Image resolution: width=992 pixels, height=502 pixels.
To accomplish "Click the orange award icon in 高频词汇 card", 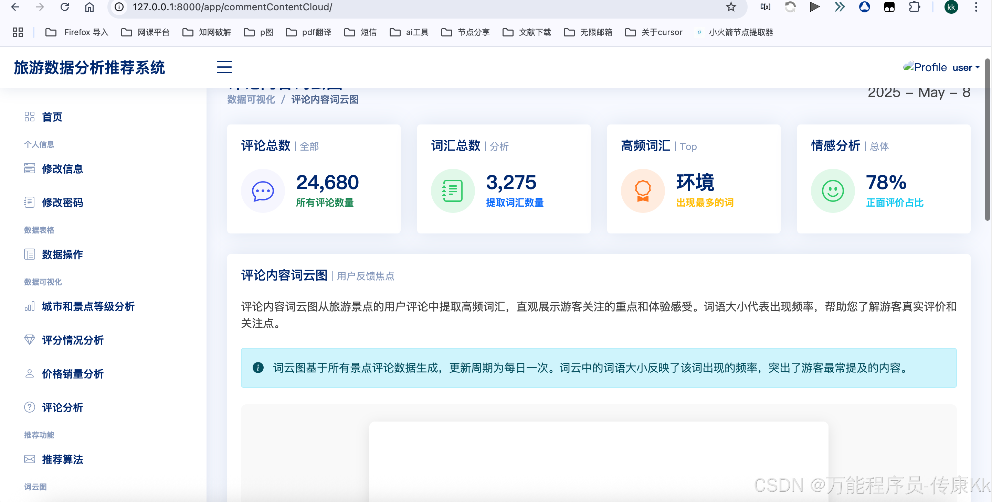I will point(643,191).
